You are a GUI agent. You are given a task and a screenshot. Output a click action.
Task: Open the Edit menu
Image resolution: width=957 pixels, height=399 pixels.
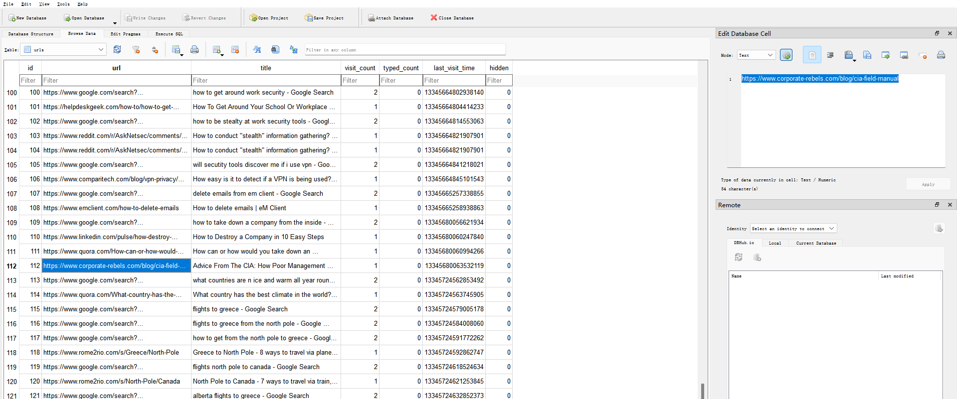tap(26, 4)
